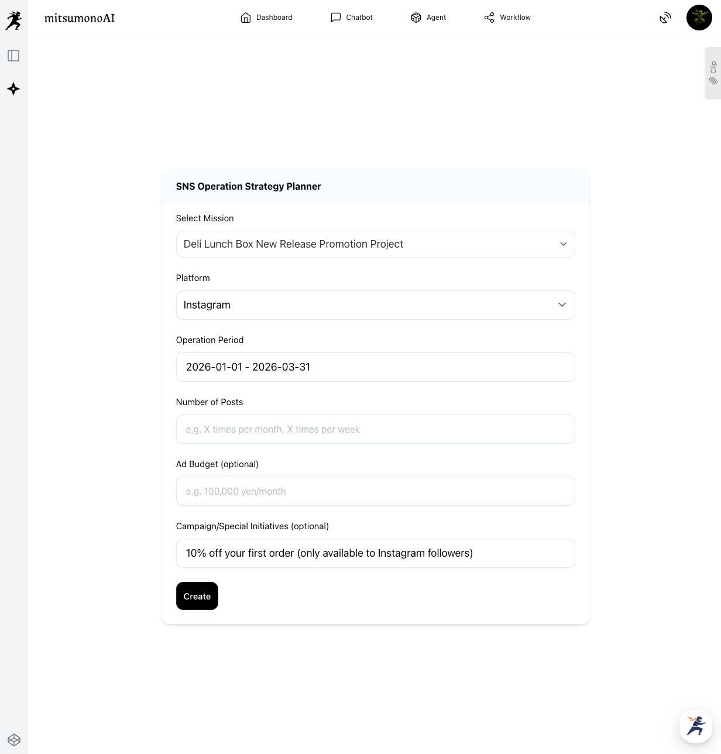
Task: Open the Platform dropdown showing Instagram
Action: (375, 305)
